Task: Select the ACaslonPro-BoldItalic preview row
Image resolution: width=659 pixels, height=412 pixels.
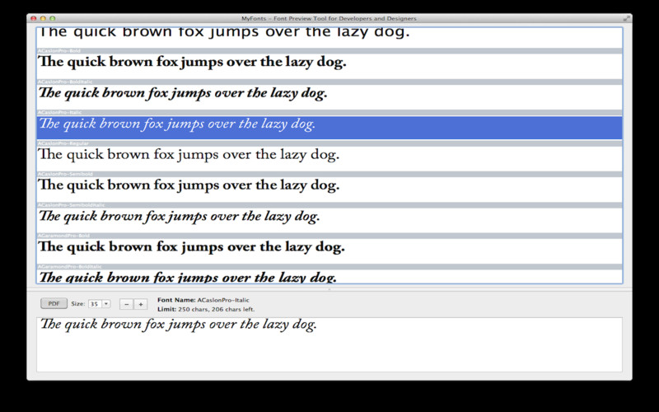Action: (329, 96)
